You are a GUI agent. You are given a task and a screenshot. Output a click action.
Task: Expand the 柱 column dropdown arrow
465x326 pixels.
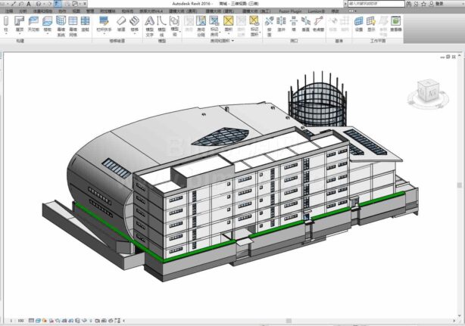click(6, 33)
